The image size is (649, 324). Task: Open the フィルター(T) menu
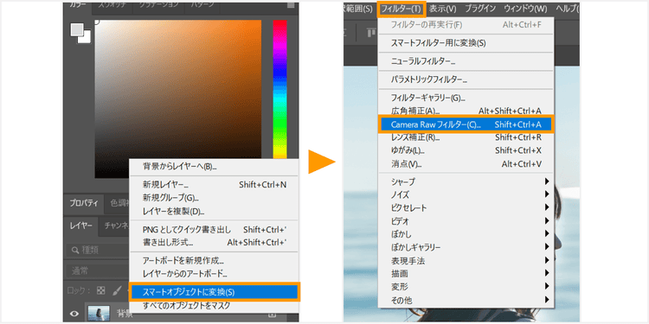point(401,9)
